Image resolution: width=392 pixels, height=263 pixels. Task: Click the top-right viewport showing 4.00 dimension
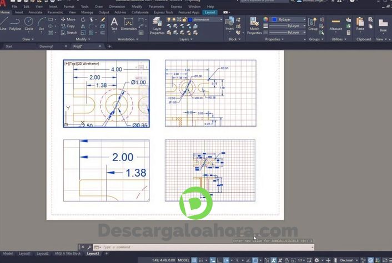(x=210, y=93)
